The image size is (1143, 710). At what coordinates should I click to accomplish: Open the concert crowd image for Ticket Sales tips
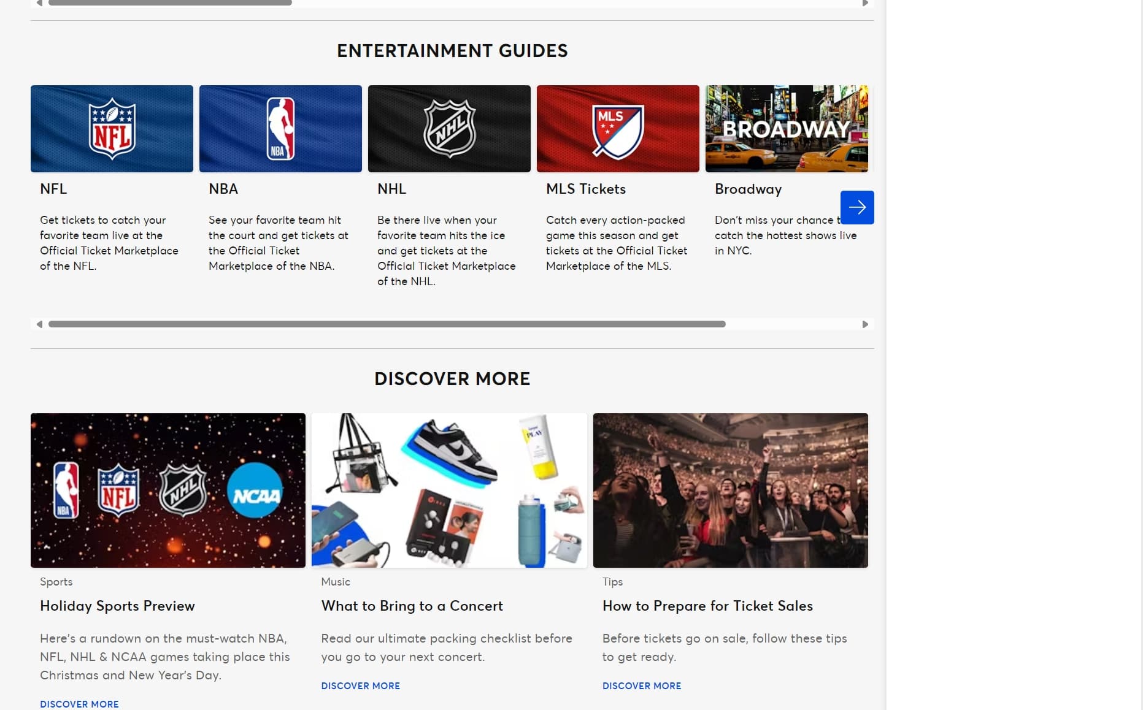point(731,491)
